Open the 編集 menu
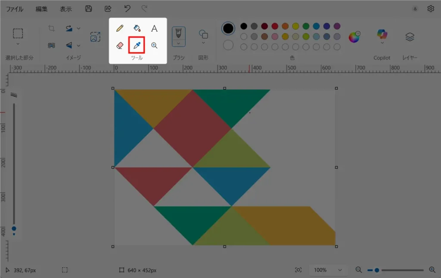Viewport: 441px width, 278px height. (41, 9)
